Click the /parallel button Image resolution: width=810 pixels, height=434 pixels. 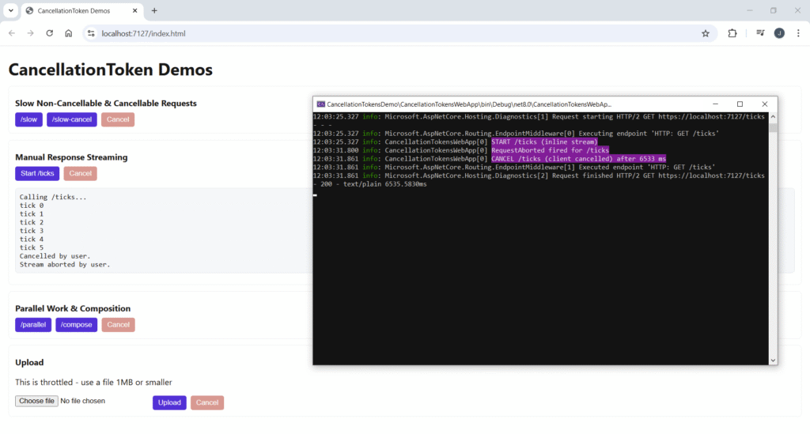[33, 325]
